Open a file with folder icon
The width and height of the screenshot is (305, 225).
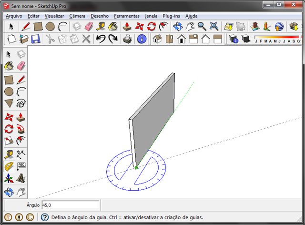pos(24,39)
